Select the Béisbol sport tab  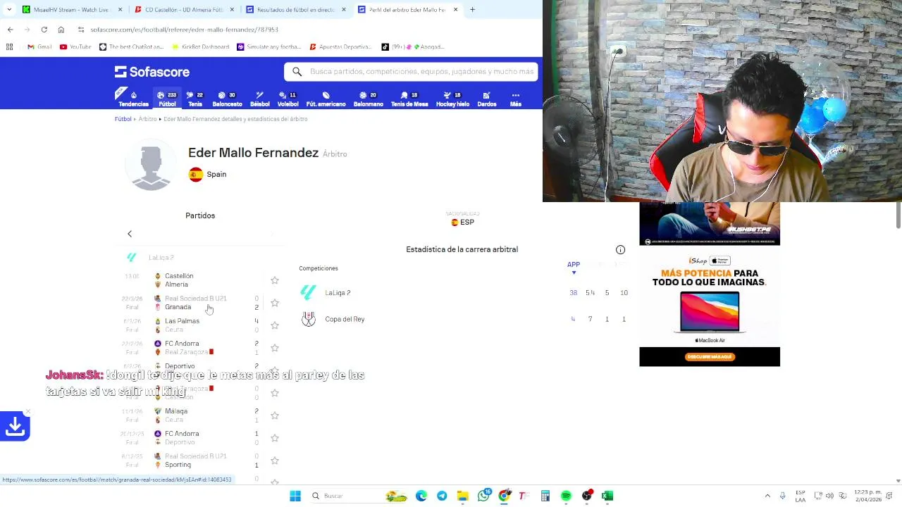pos(259,99)
